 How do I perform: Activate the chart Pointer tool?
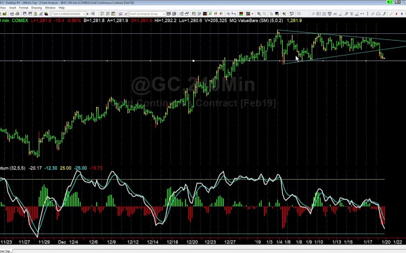[x=272, y=14]
